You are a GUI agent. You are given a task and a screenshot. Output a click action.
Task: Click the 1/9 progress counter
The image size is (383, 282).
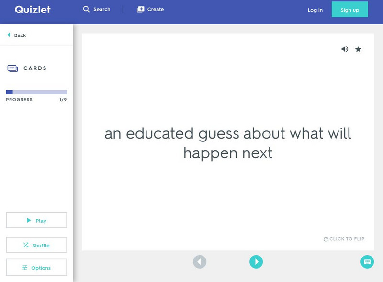(x=63, y=100)
